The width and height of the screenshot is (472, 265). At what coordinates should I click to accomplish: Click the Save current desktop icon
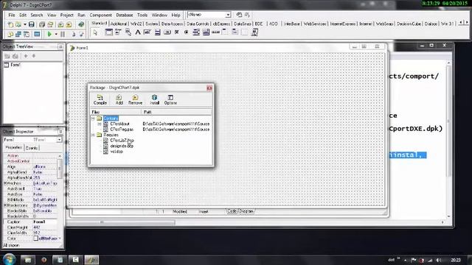(239, 15)
